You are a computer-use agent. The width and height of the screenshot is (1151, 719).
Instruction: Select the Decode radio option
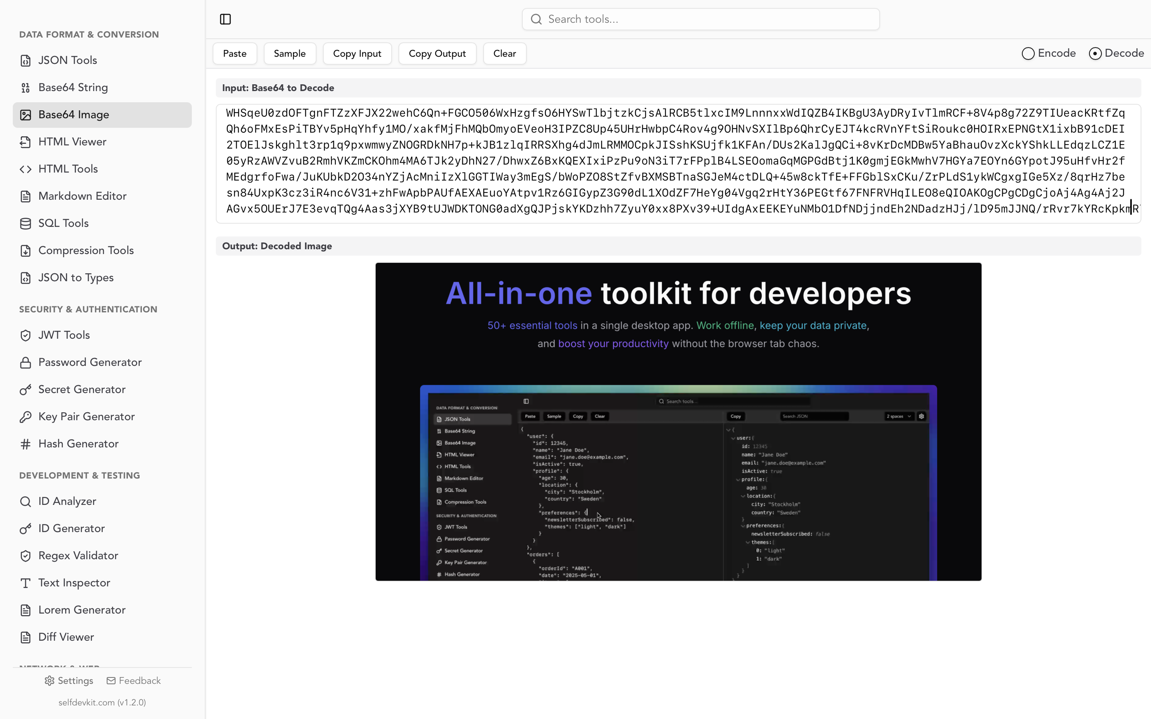click(1095, 54)
